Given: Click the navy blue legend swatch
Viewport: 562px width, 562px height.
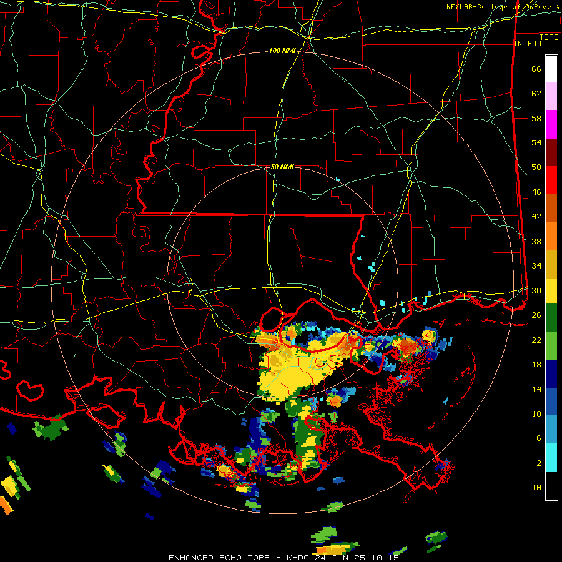Looking at the screenshot, I should tap(551, 374).
